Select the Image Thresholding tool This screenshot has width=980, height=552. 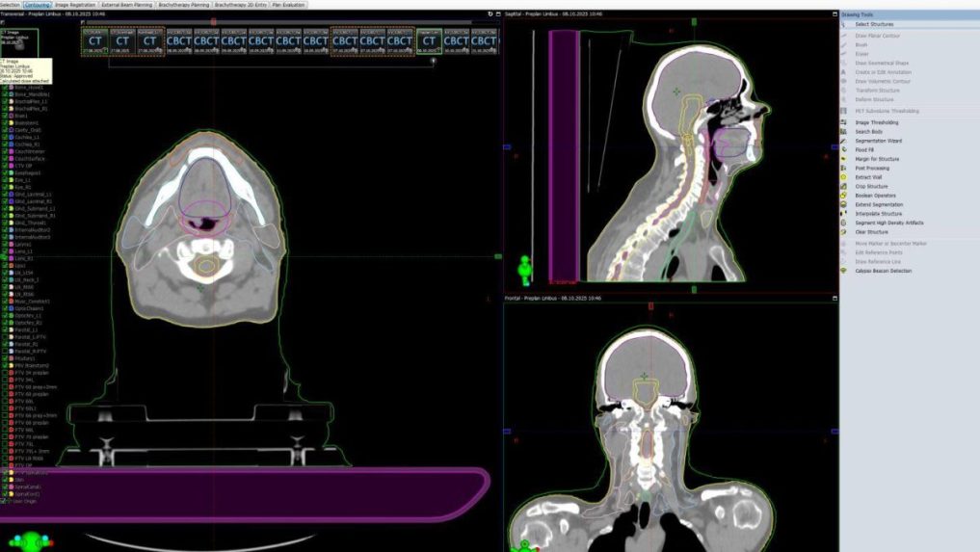click(x=875, y=122)
